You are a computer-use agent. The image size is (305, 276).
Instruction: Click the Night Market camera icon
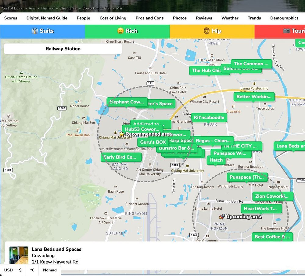(278, 182)
